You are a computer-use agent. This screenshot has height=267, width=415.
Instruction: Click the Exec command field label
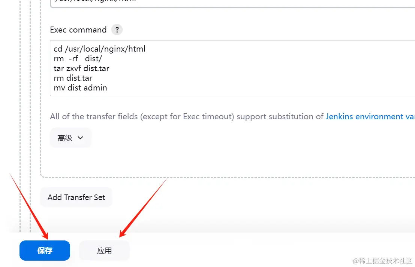pos(78,30)
